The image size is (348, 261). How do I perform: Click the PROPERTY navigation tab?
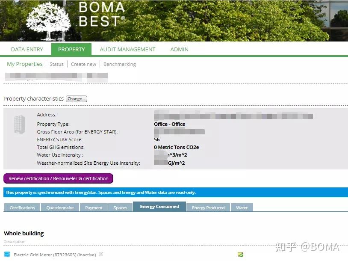[x=71, y=49]
